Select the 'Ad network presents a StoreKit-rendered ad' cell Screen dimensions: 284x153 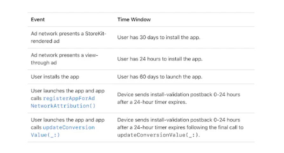[x=69, y=37]
